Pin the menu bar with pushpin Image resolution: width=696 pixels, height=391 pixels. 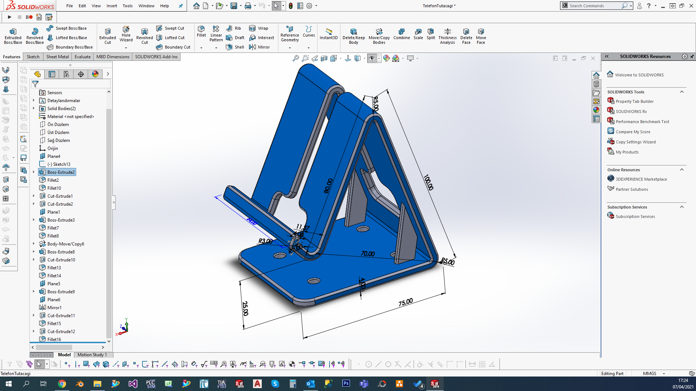pos(181,6)
